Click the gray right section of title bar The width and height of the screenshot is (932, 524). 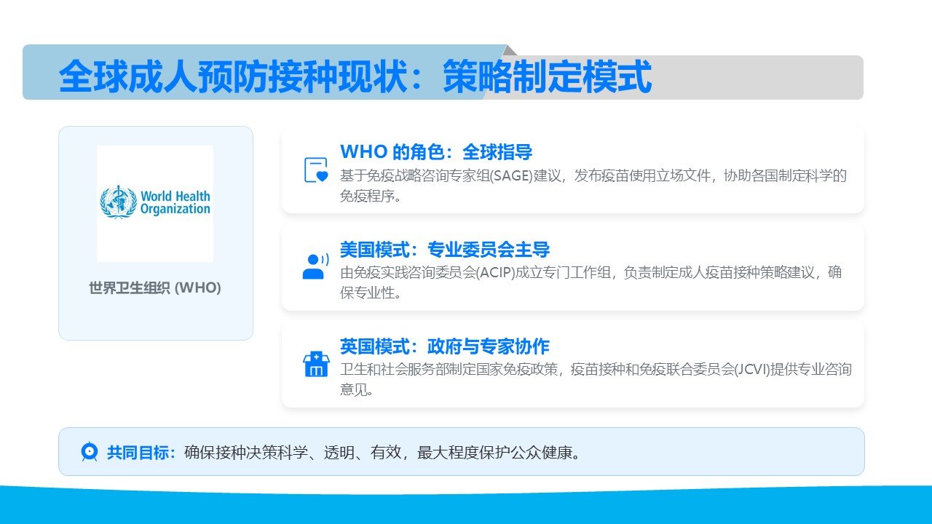(757, 77)
